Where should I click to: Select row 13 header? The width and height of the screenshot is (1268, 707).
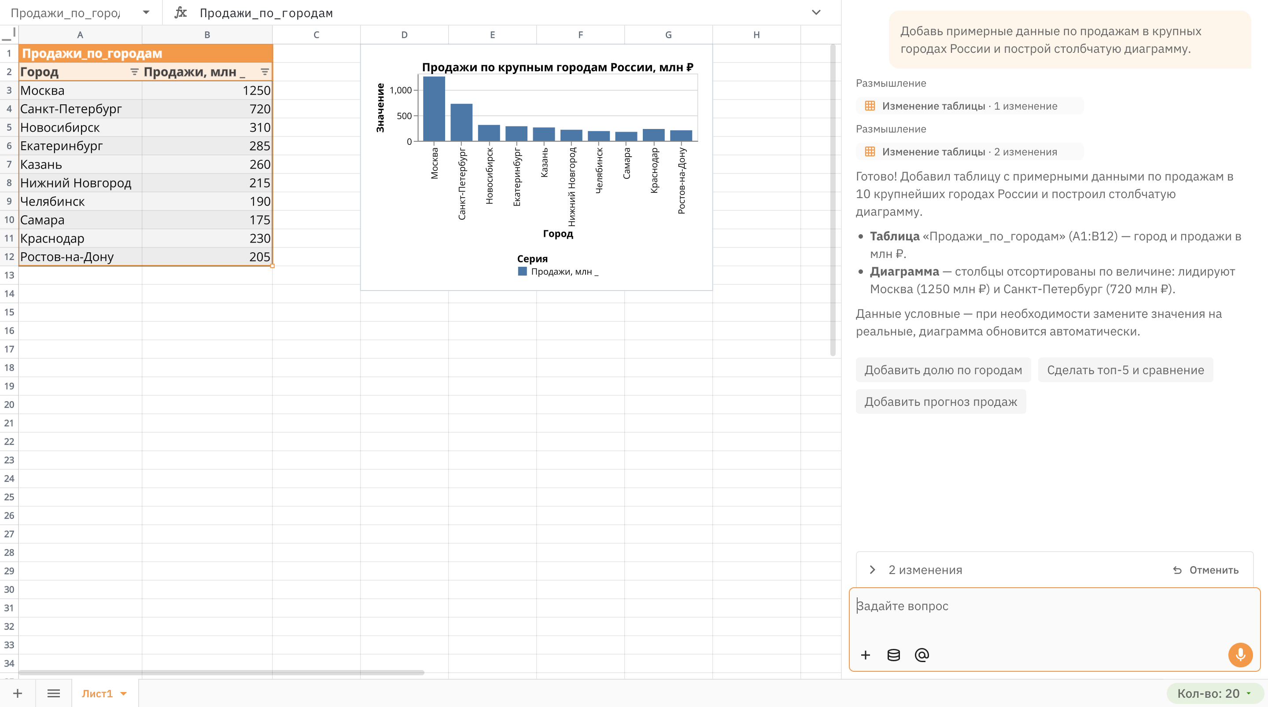click(9, 275)
